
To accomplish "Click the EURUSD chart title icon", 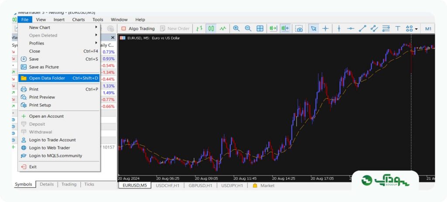I will [122, 38].
